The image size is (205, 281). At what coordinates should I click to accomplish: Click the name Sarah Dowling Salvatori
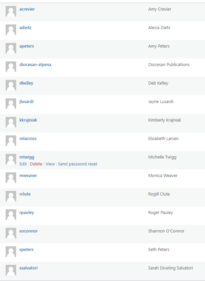[170, 268]
